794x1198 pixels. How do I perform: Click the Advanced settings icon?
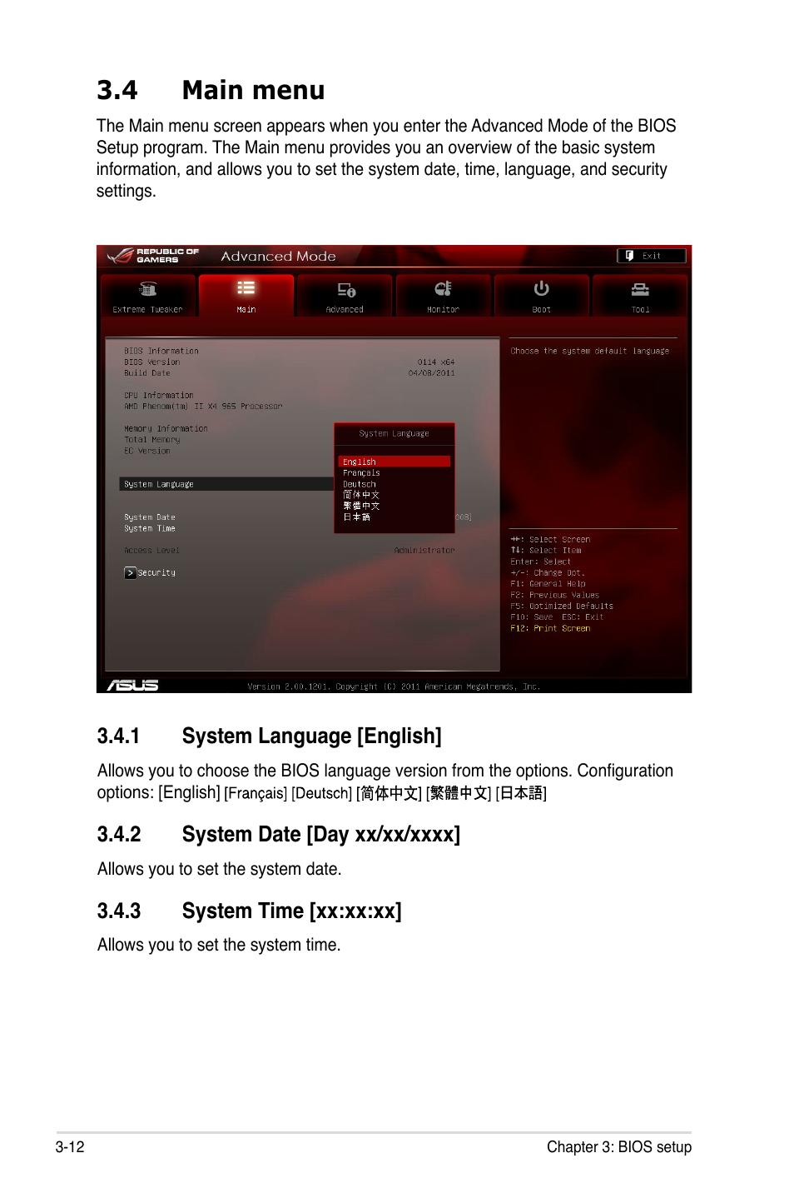(x=346, y=290)
